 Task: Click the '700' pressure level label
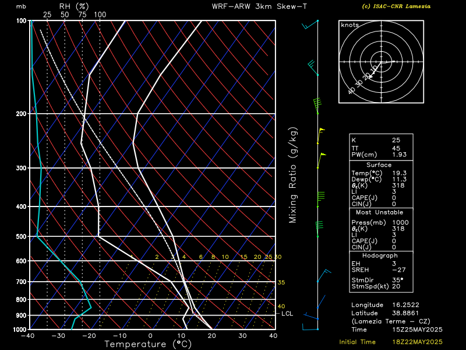point(21,282)
